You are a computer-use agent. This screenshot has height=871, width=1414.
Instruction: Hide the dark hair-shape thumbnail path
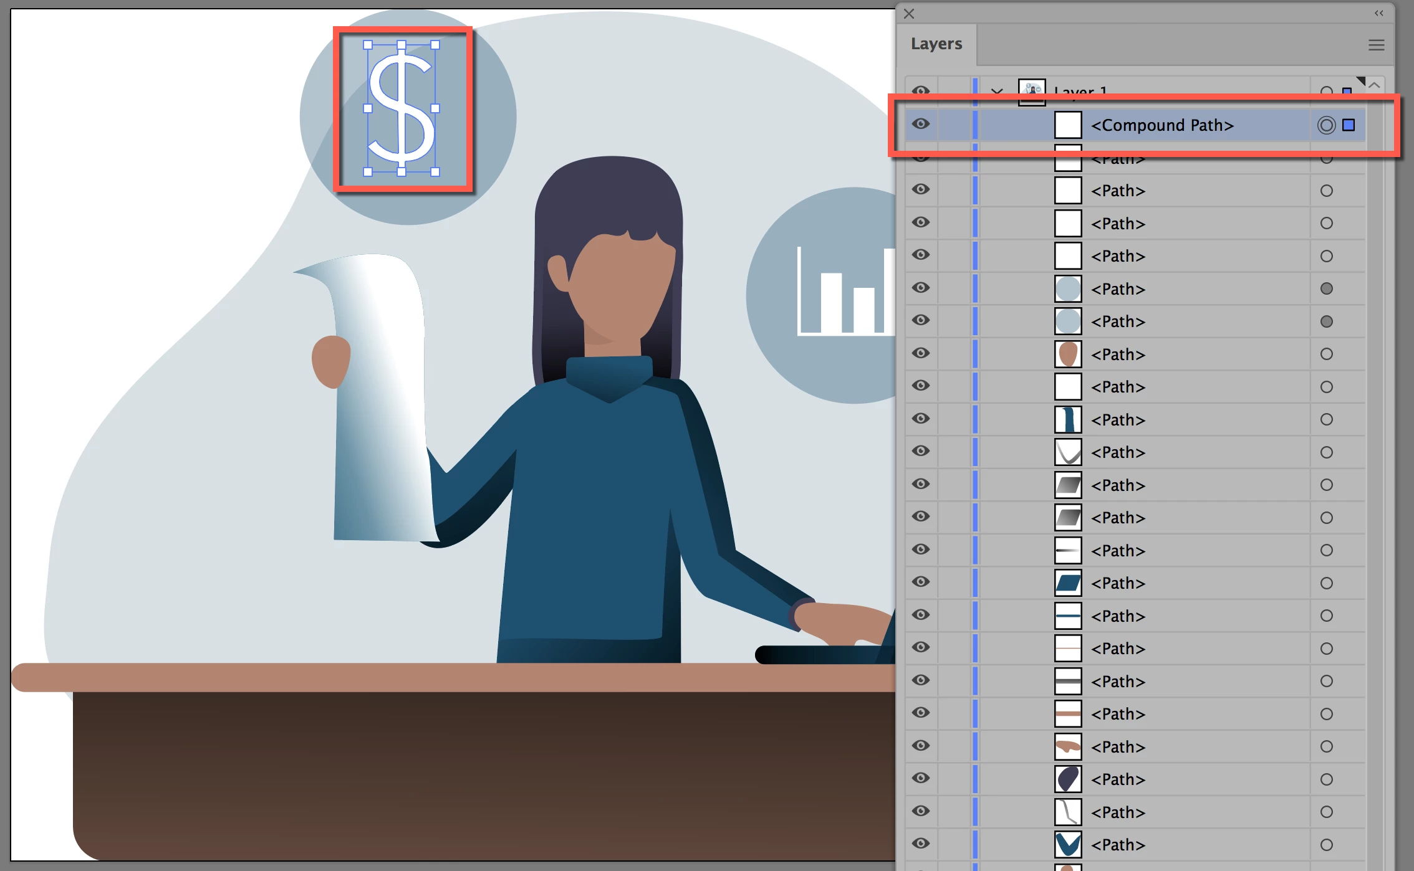pyautogui.click(x=920, y=778)
